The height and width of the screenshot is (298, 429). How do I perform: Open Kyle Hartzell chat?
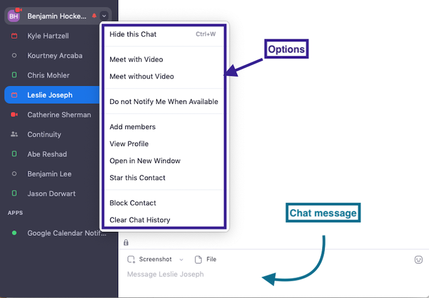pyautogui.click(x=48, y=36)
